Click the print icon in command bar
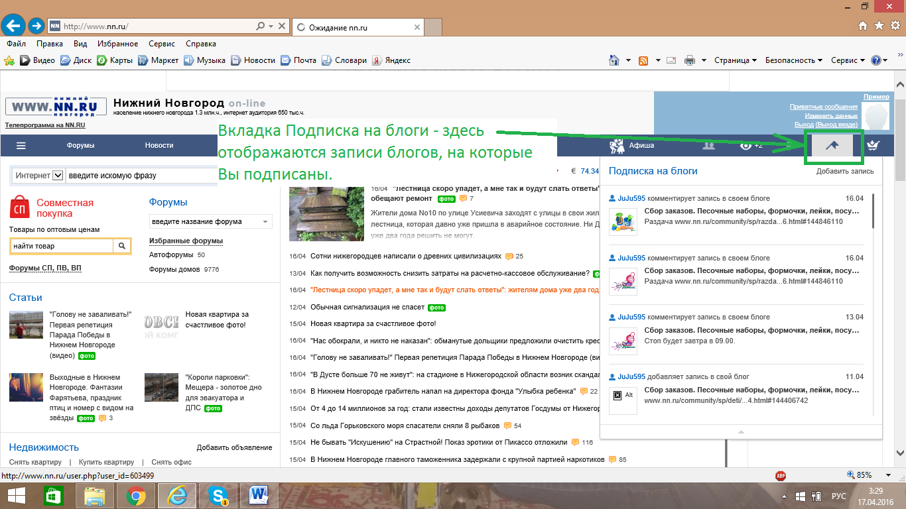Screen dimensions: 906x509 click(690, 60)
